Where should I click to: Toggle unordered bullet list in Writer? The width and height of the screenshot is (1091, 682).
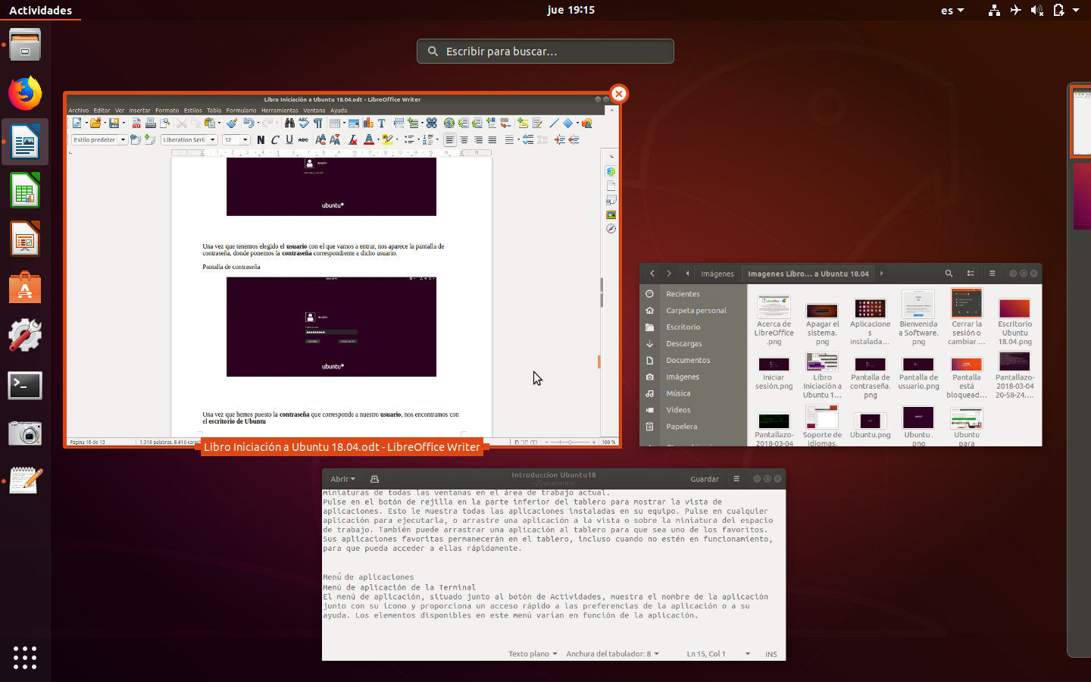click(409, 139)
